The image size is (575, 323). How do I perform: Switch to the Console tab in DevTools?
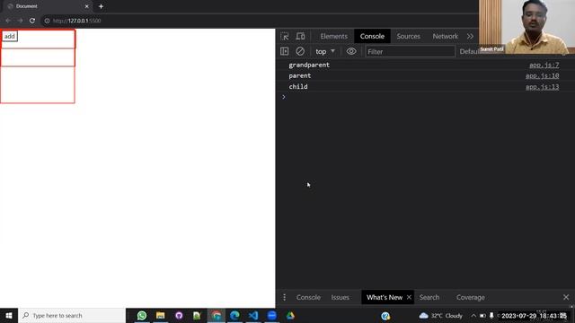[x=372, y=36]
